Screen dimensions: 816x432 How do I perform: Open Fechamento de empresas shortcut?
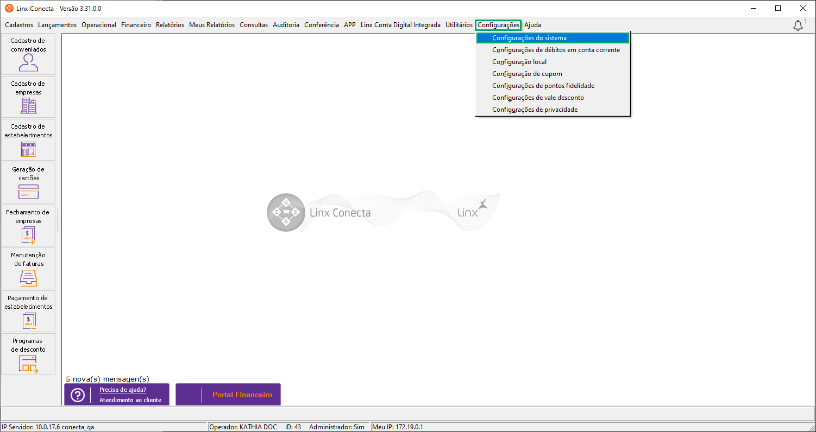pos(28,226)
